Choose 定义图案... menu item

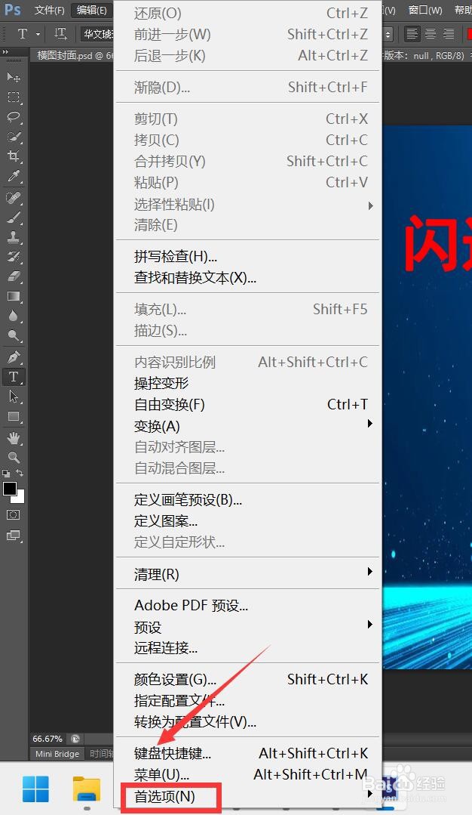tap(248, 521)
